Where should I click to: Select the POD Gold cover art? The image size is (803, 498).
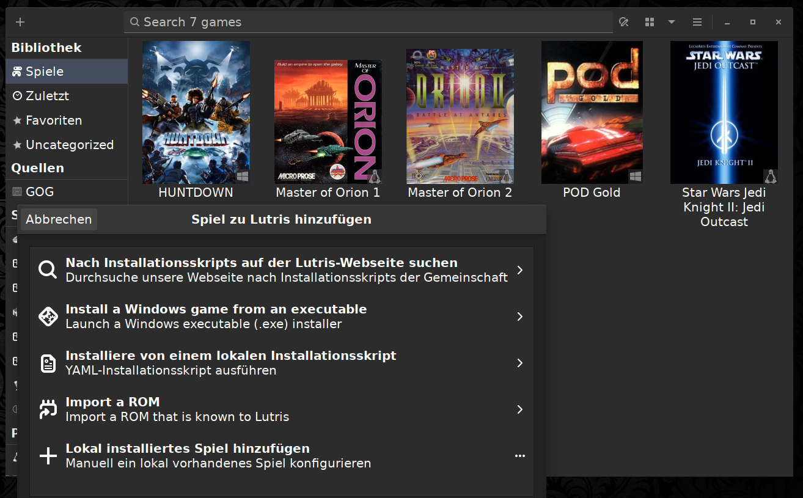592,112
